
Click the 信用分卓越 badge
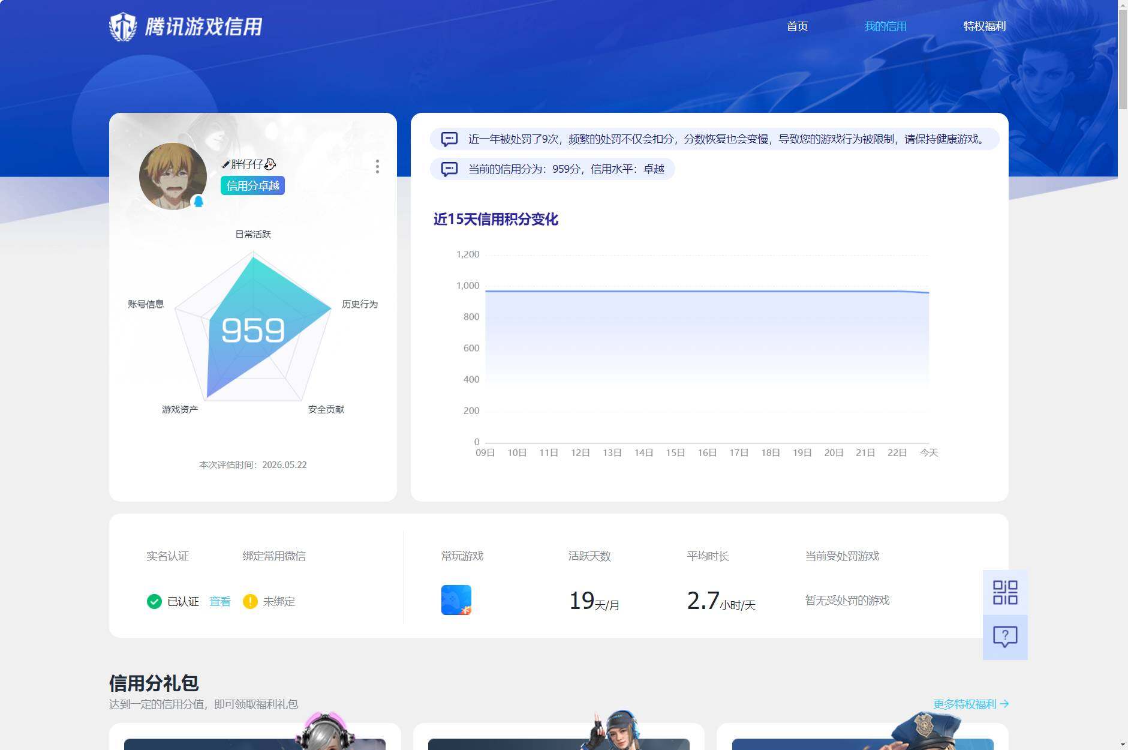tap(252, 185)
